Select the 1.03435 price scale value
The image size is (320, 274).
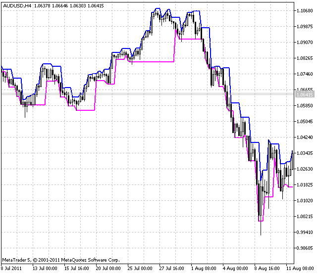pyautogui.click(x=304, y=153)
